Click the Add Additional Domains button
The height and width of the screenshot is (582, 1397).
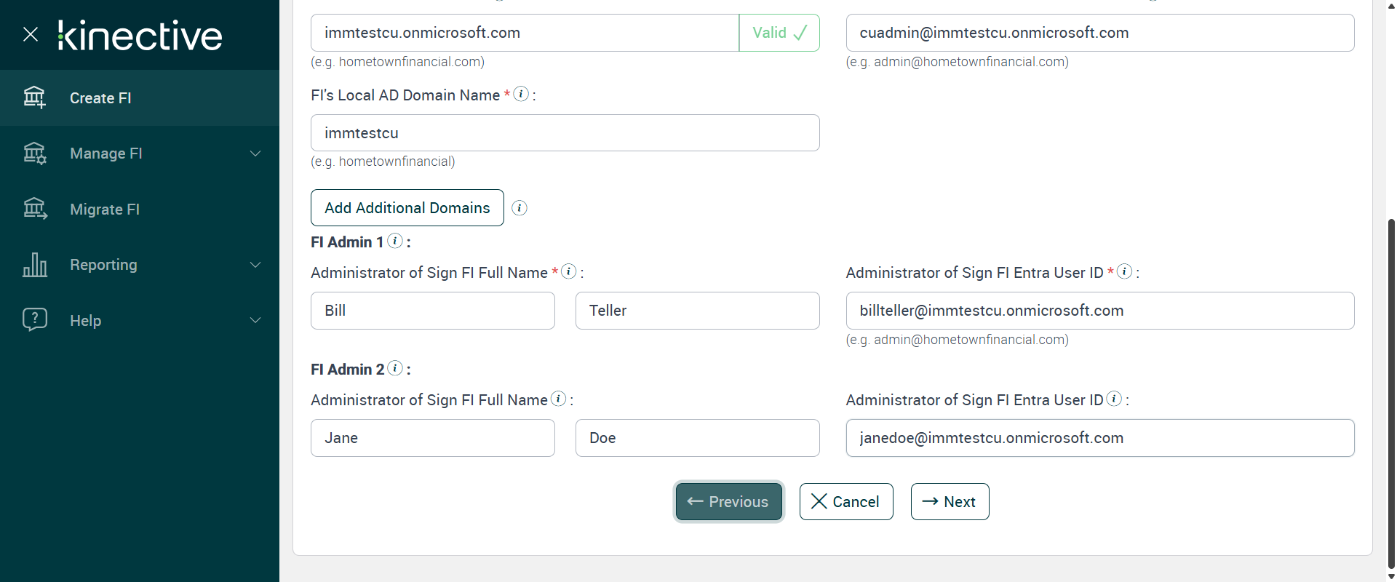(x=407, y=208)
